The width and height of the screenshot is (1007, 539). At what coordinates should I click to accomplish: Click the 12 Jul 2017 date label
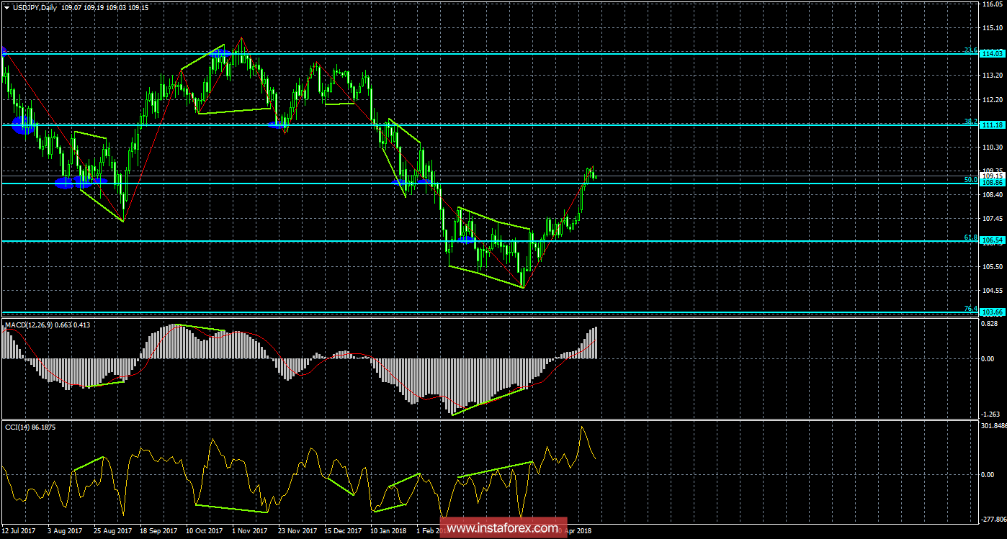point(19,530)
